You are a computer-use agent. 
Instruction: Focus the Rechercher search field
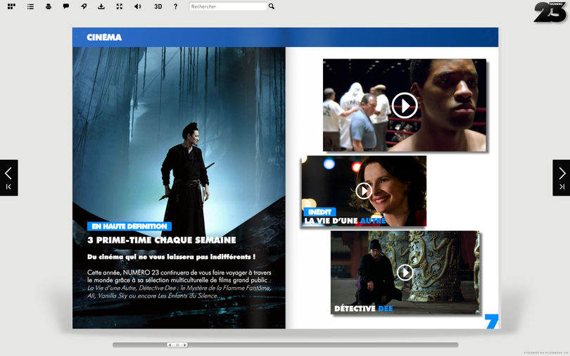[228, 6]
